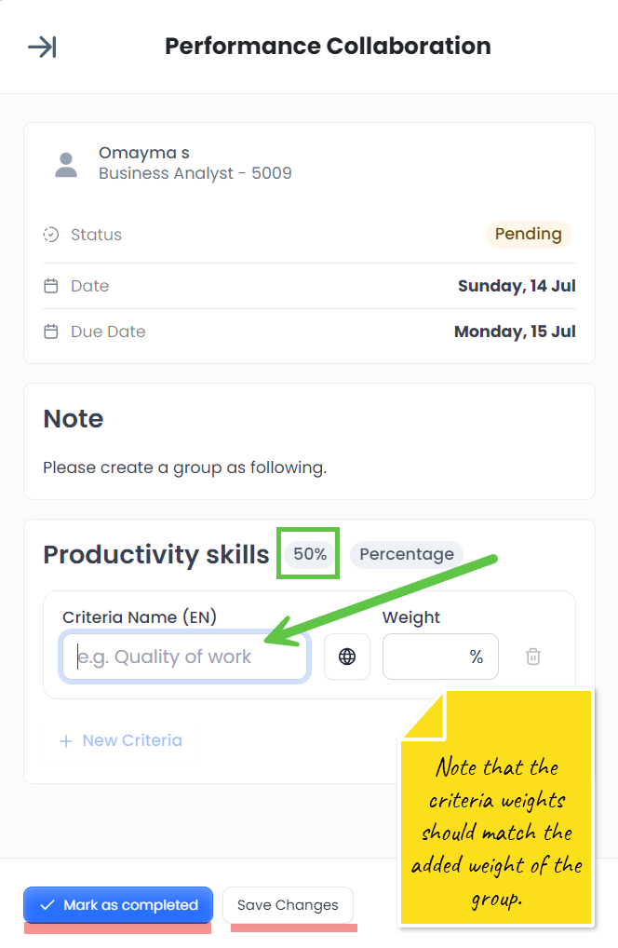This screenshot has width=618, height=948.
Task: Click the plus icon before New Criteria
Action: [x=65, y=740]
